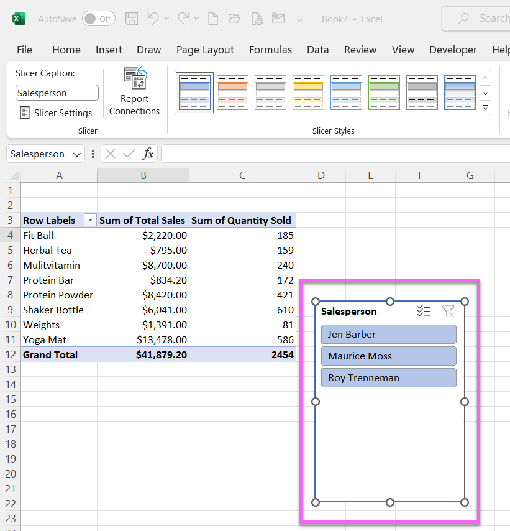Open the Row Labels filter dropdown
This screenshot has width=510, height=531.
tap(89, 220)
